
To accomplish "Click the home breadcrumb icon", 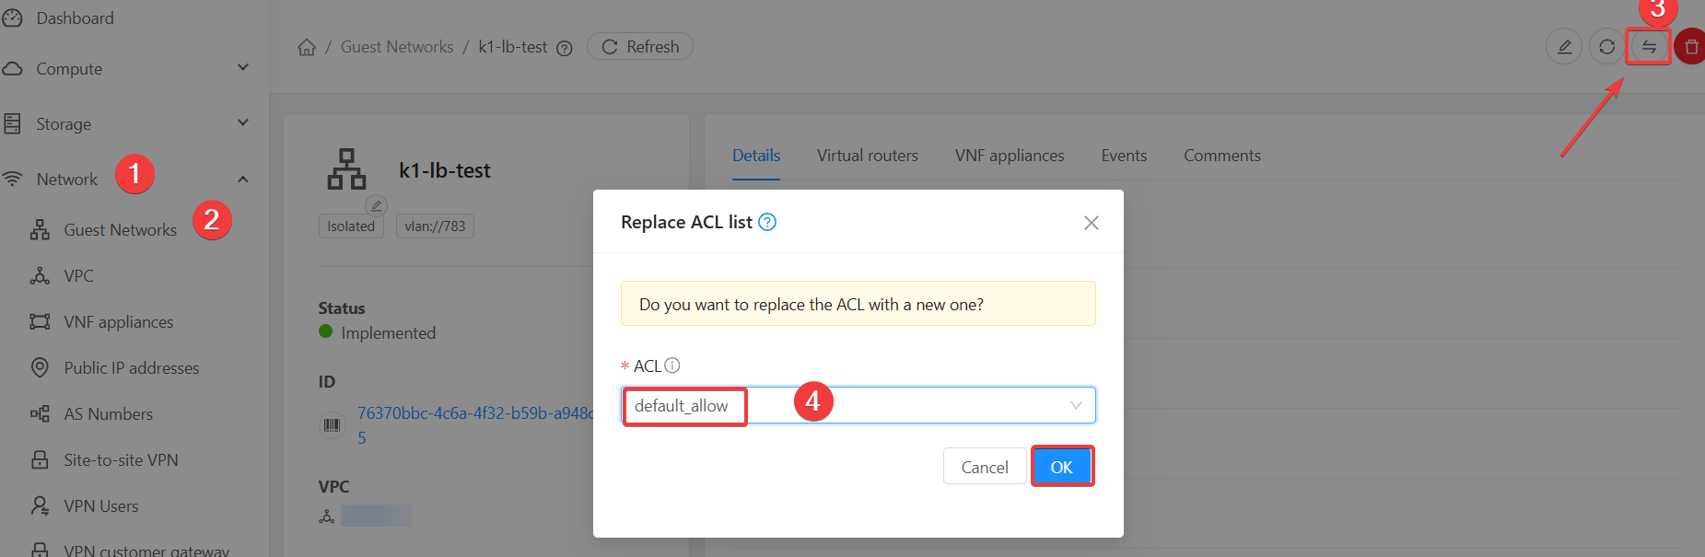I will click(x=307, y=47).
